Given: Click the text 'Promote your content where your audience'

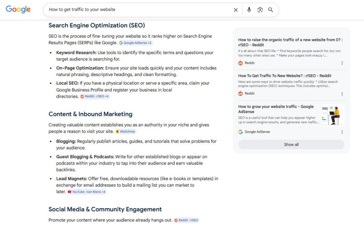Looking at the screenshot, I should pos(110,220).
